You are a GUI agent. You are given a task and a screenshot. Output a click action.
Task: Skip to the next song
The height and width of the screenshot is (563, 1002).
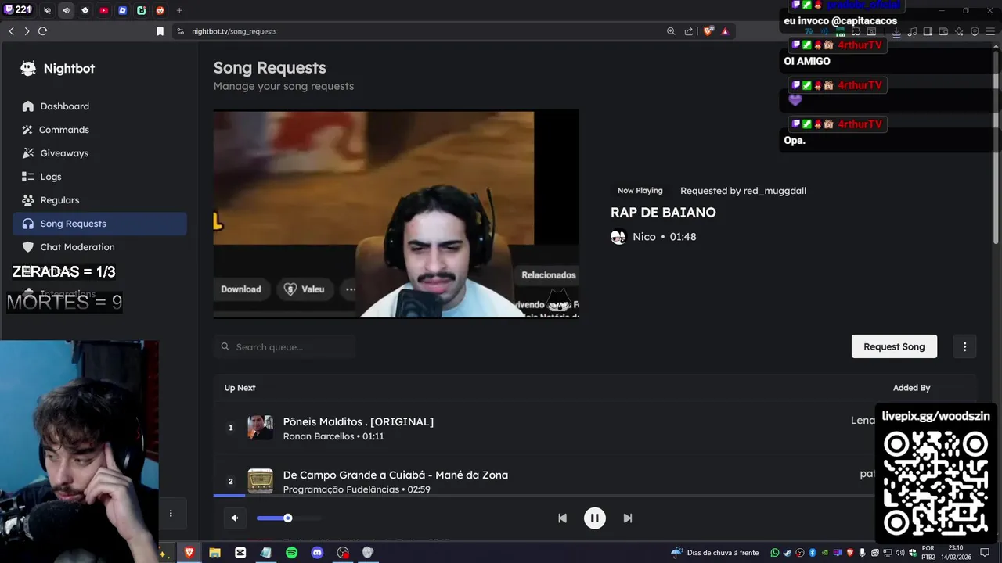click(x=627, y=518)
